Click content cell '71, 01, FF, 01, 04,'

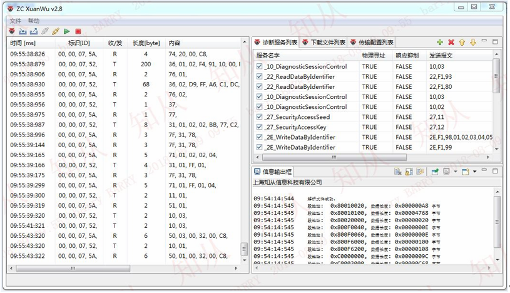click(192, 185)
